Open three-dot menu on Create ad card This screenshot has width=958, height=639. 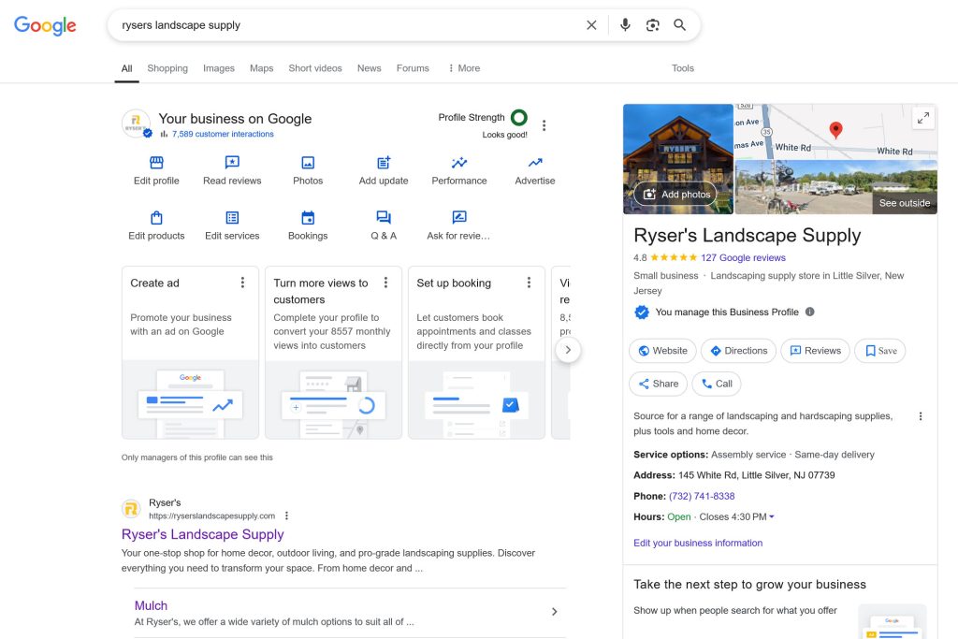[242, 283]
